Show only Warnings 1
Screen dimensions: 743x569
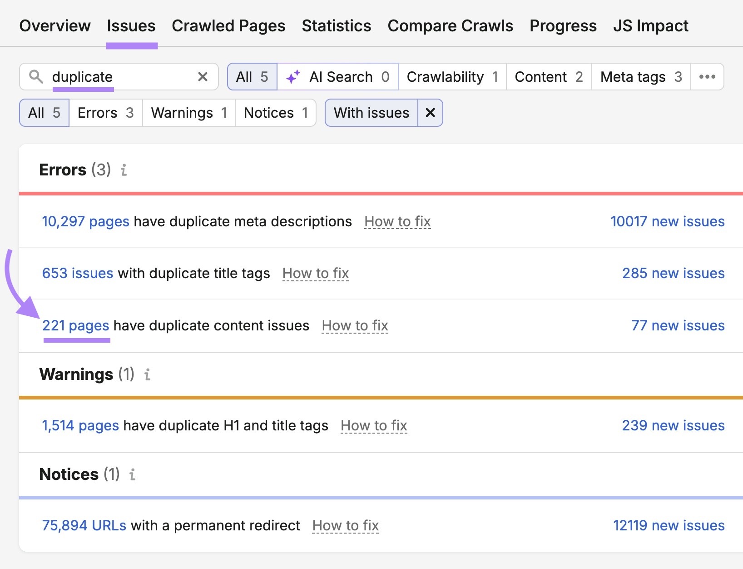(189, 113)
